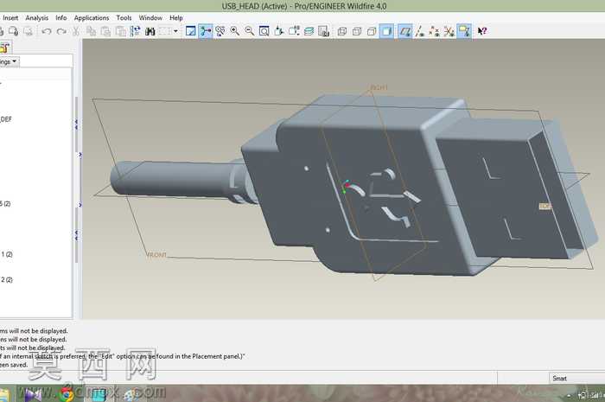The height and width of the screenshot is (402, 605).
Task: Click the Copy icon
Action: (91, 31)
